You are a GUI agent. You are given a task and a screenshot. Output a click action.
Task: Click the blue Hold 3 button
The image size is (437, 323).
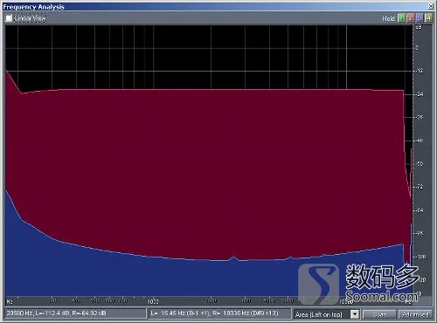tap(420, 18)
